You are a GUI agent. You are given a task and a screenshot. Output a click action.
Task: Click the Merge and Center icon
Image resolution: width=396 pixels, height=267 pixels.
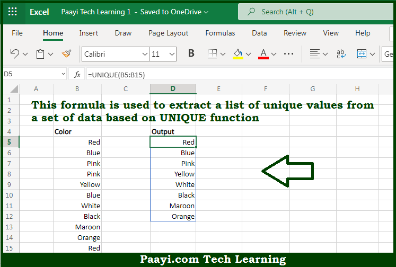coord(362,54)
